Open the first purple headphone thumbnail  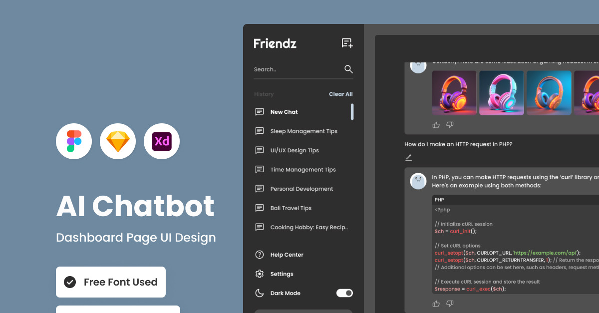(x=454, y=93)
